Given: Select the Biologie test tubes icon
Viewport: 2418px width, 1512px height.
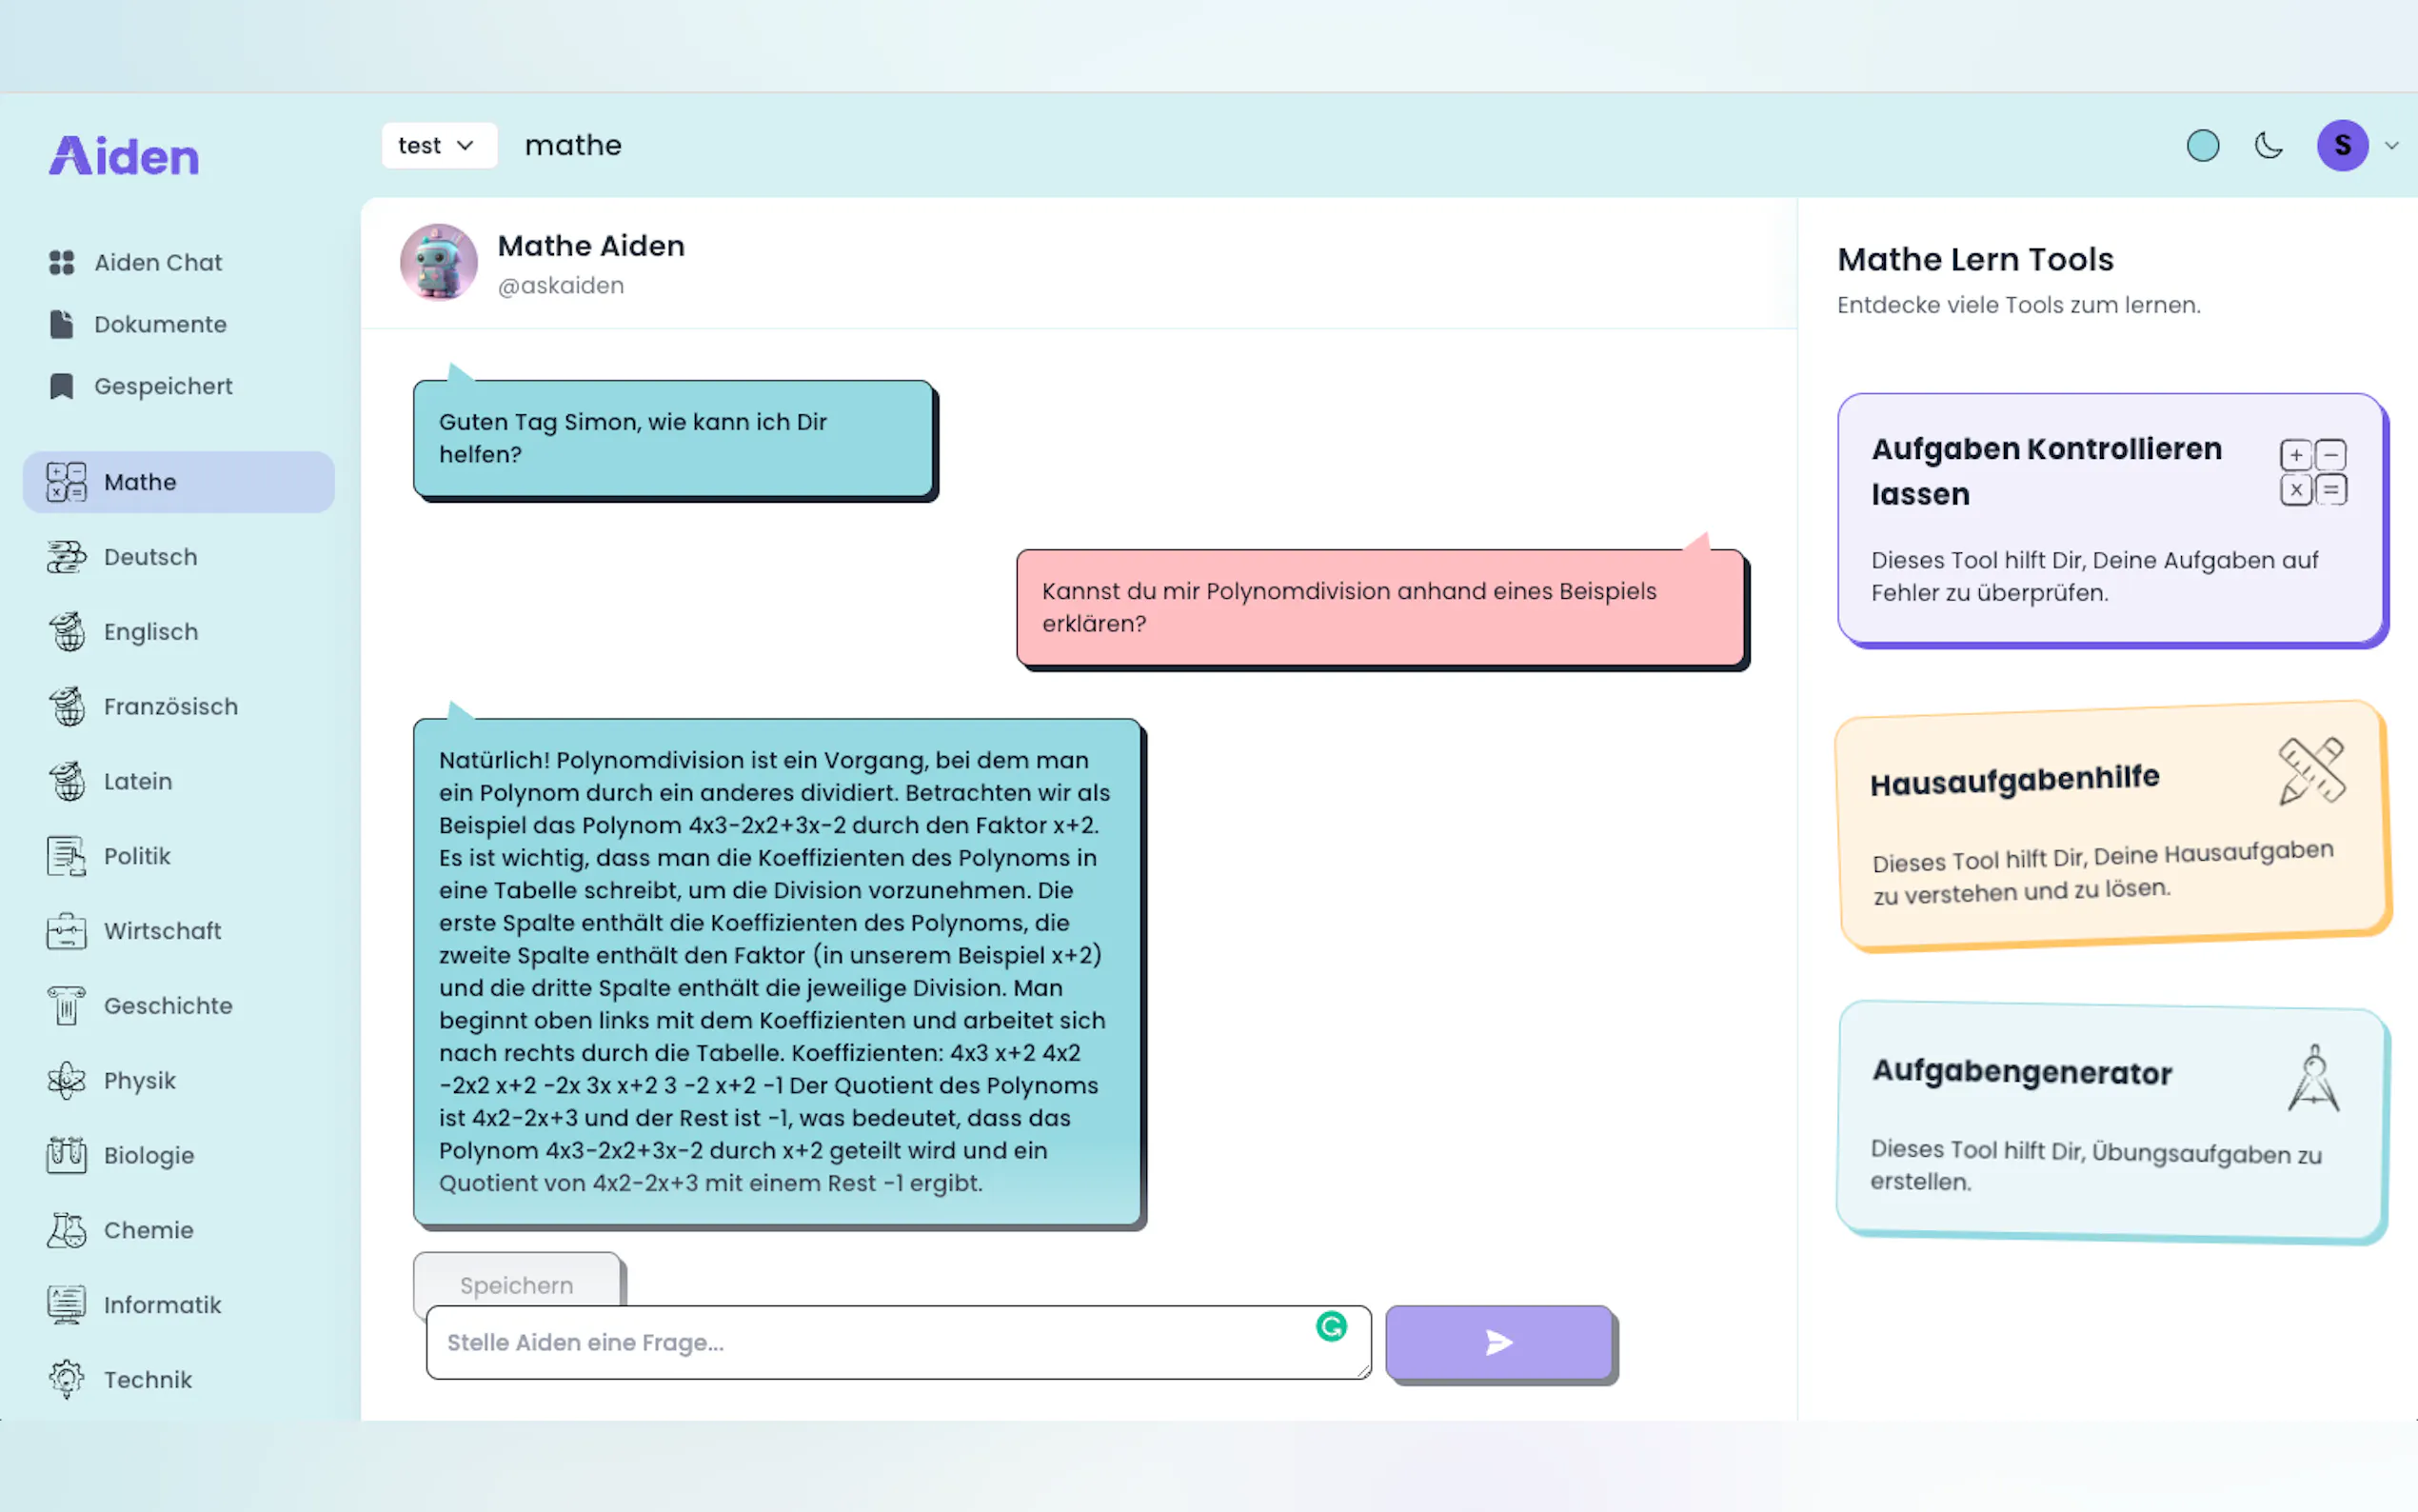Looking at the screenshot, I should click(66, 1155).
